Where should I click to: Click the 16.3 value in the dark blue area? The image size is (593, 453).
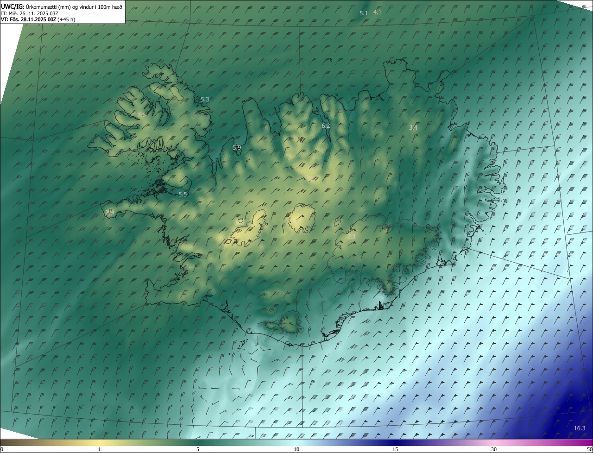tap(580, 428)
